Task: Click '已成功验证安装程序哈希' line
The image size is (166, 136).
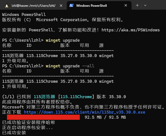Action: click(x=29, y=122)
